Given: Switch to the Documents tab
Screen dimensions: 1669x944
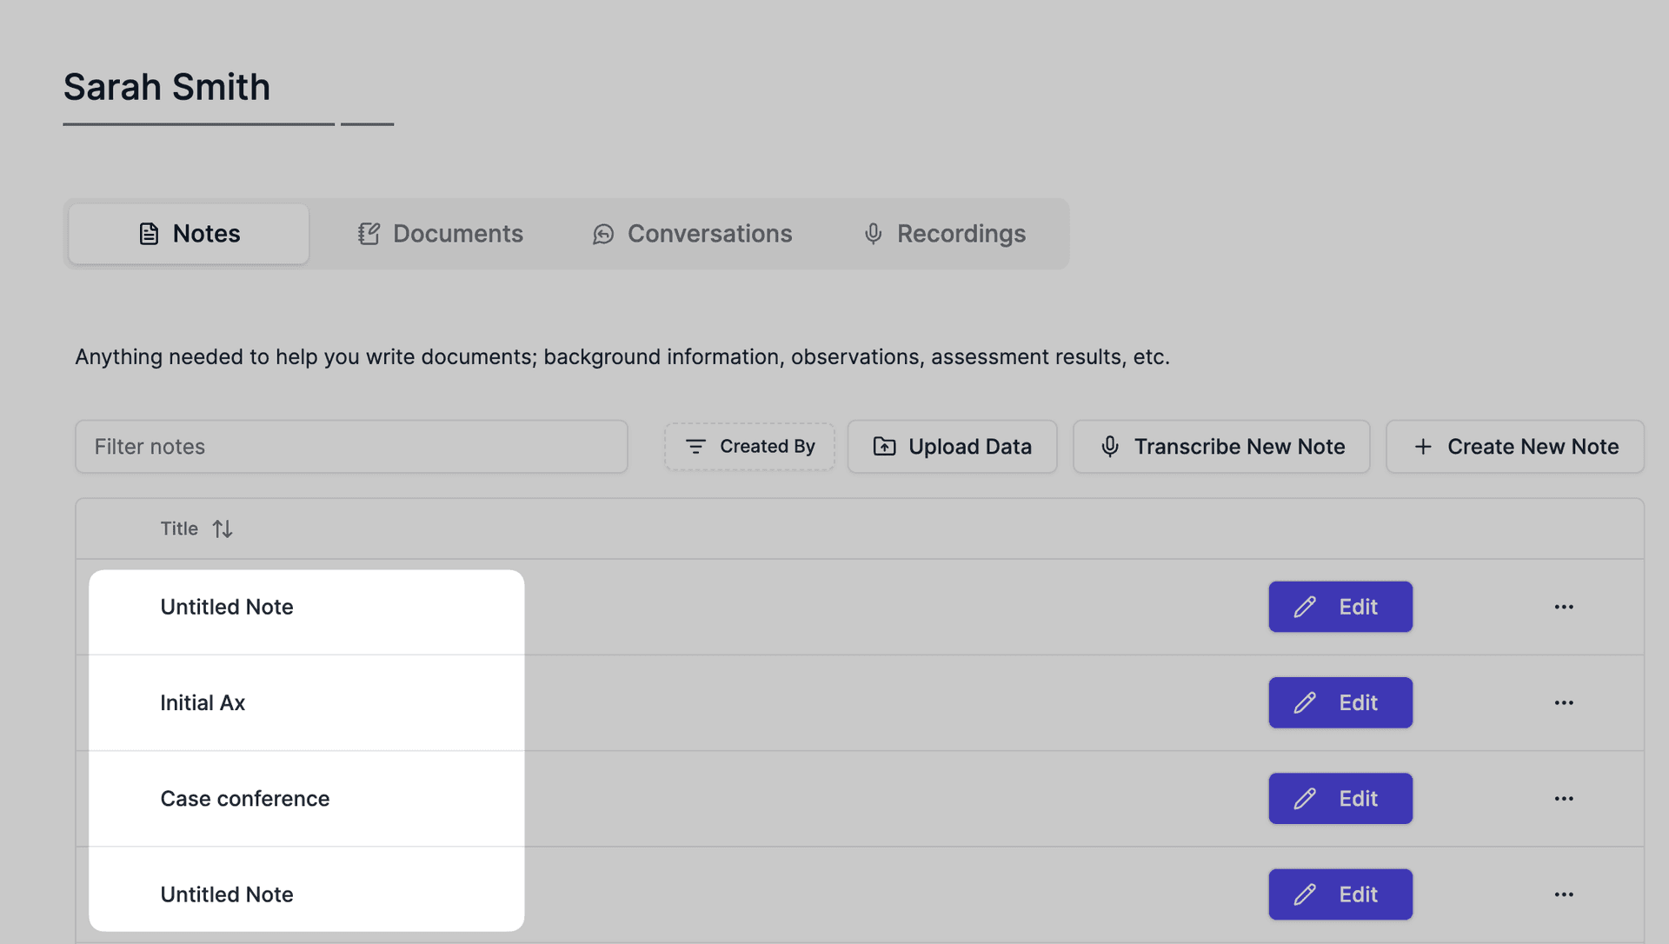Looking at the screenshot, I should (x=440, y=234).
